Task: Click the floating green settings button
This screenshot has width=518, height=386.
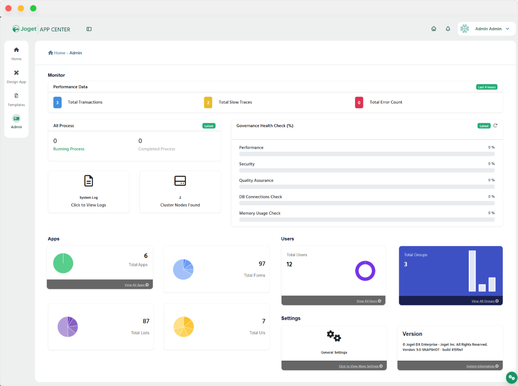Action: (x=511, y=377)
